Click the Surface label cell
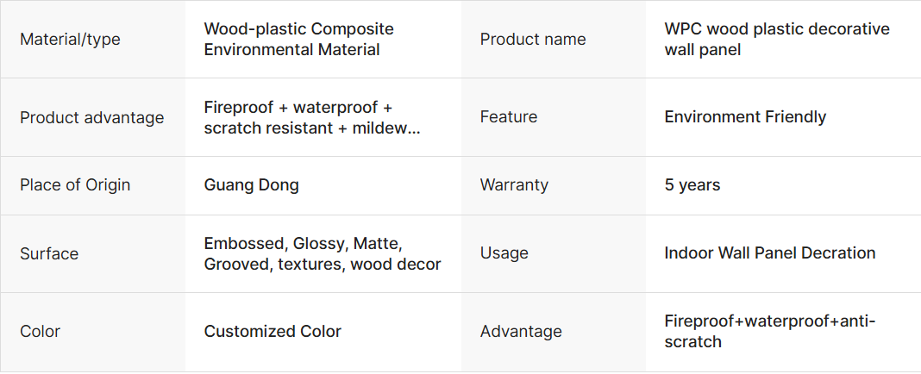This screenshot has height=374, width=921. [x=49, y=254]
